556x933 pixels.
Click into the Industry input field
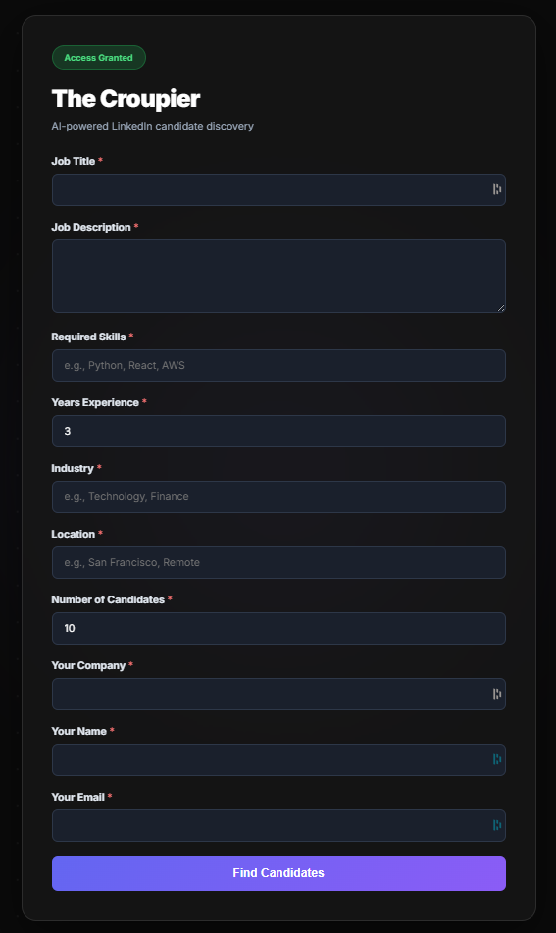[x=278, y=496]
